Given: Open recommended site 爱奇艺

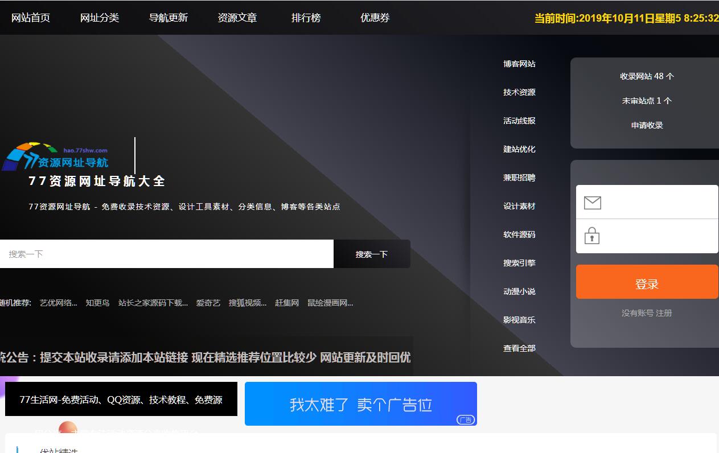Looking at the screenshot, I should pyautogui.click(x=208, y=303).
